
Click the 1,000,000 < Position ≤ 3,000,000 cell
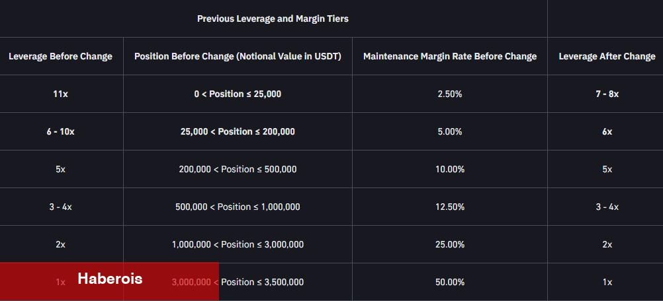pos(238,244)
